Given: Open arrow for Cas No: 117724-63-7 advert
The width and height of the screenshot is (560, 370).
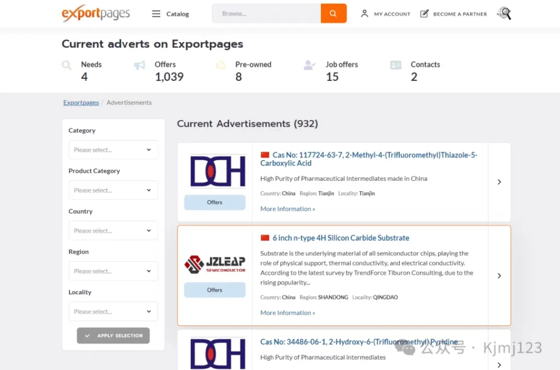Looking at the screenshot, I should click(x=499, y=182).
